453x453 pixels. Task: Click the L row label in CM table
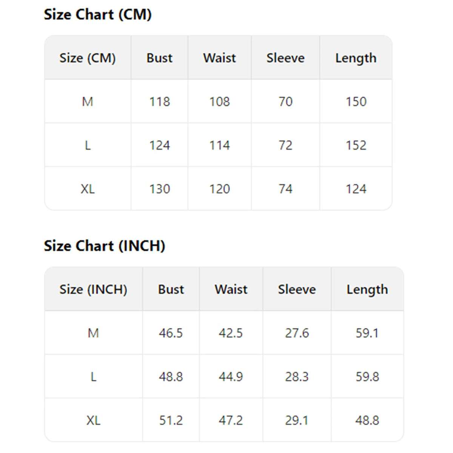click(88, 145)
